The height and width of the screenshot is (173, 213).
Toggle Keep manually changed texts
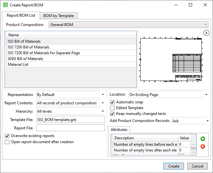(x=112, y=114)
